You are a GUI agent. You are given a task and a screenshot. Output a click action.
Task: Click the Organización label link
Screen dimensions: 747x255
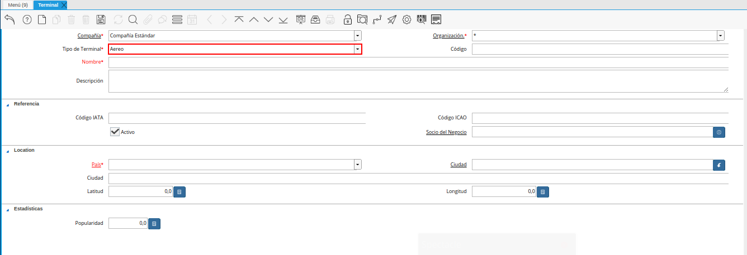tap(448, 36)
